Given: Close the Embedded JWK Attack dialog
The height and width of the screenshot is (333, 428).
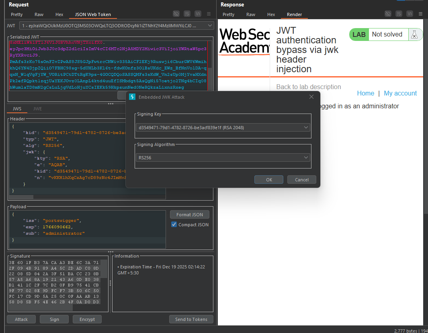Looking at the screenshot, I should 311,97.
